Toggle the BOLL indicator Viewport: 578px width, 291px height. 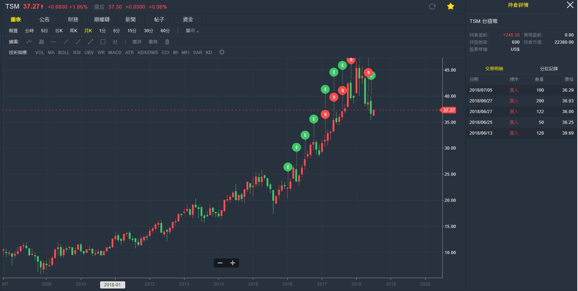click(64, 53)
